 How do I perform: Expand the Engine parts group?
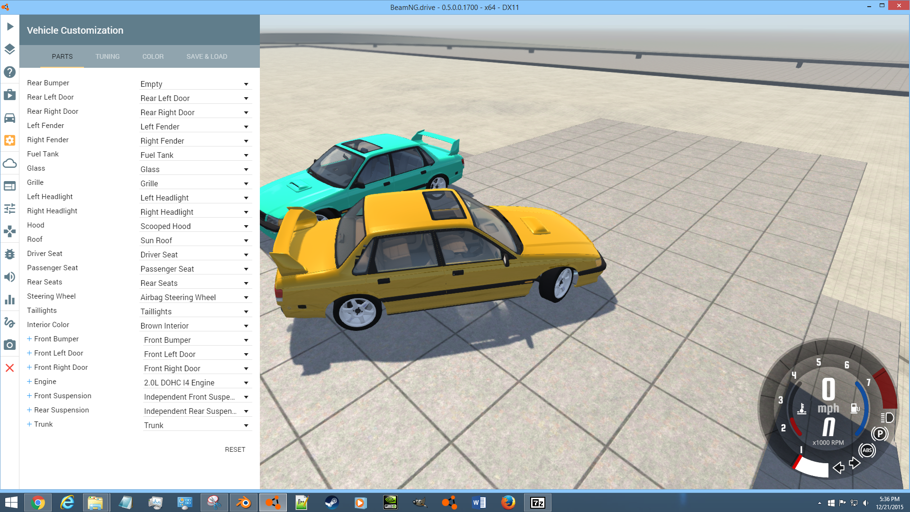(x=29, y=382)
